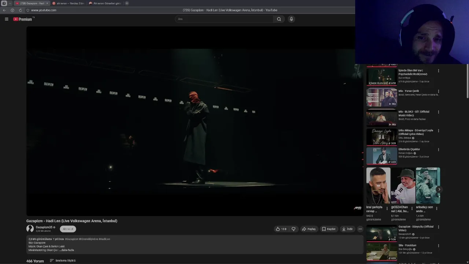Expand description with ...daha fazla

click(67, 250)
